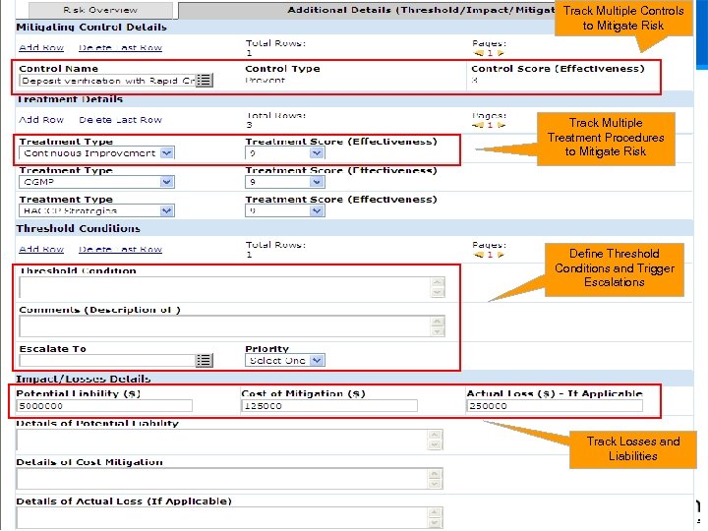The height and width of the screenshot is (531, 708).
Task: Click the Impact/Losses Details section header
Action: [x=83, y=379]
